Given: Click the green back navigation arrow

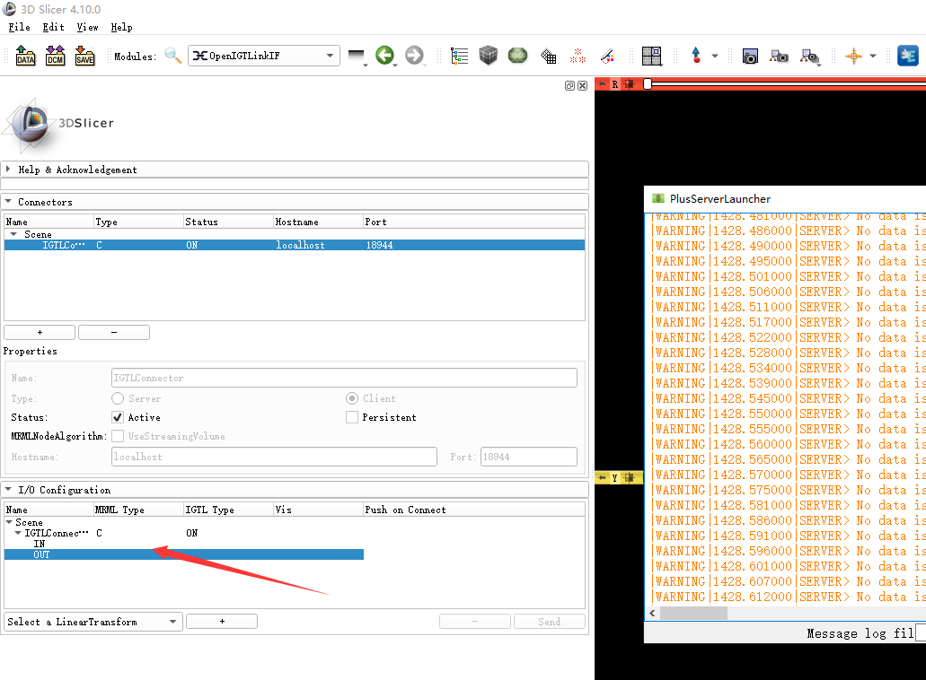Looking at the screenshot, I should pos(385,56).
